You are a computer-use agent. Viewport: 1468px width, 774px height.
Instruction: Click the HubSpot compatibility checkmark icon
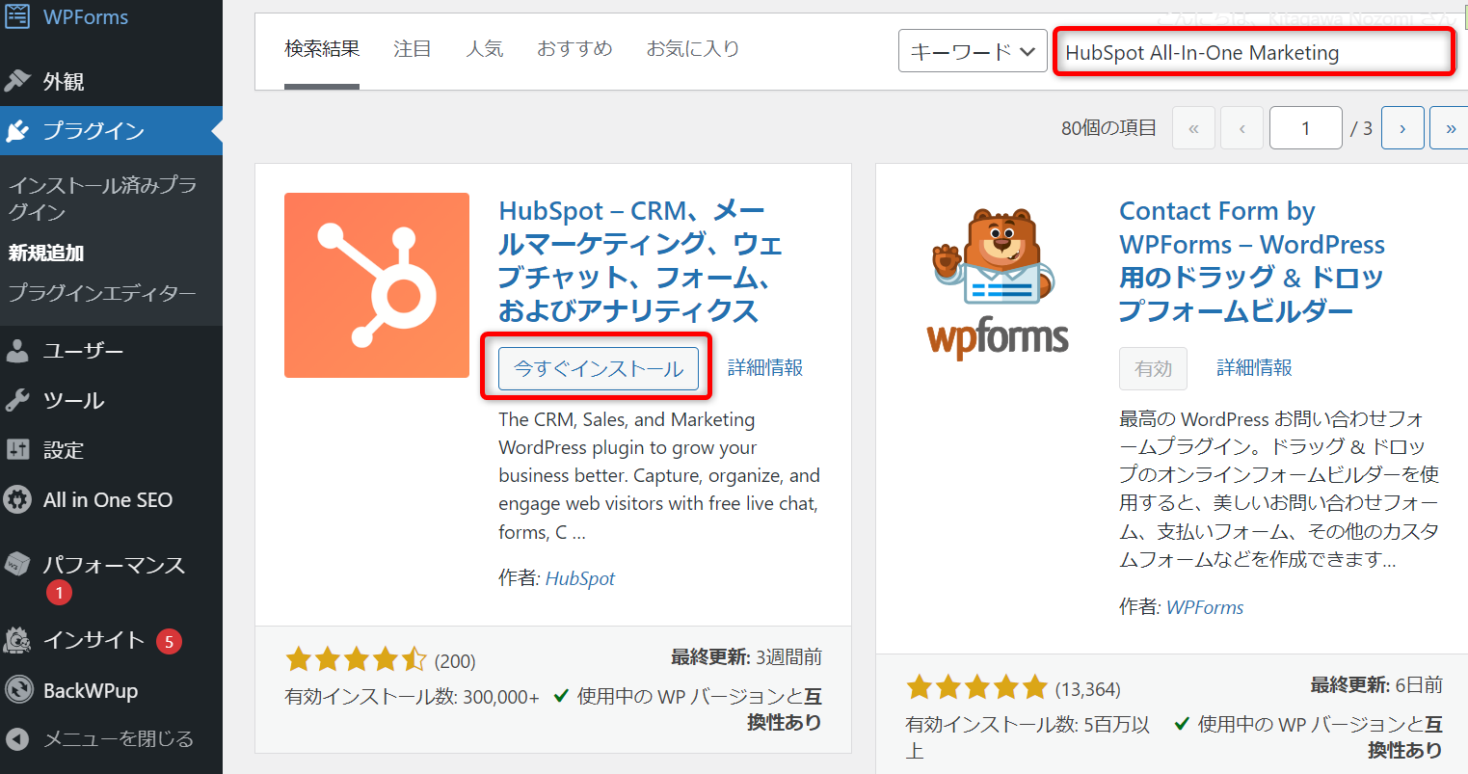pyautogui.click(x=561, y=695)
